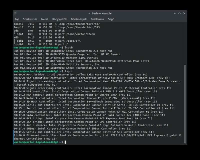Image resolution: width=200 pixels, height=160 pixels.
Task: Click the Konsole terminal icon in title bar
Action: pos(16,13)
